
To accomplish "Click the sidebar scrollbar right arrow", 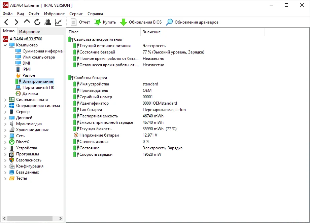I will (x=61, y=218).
